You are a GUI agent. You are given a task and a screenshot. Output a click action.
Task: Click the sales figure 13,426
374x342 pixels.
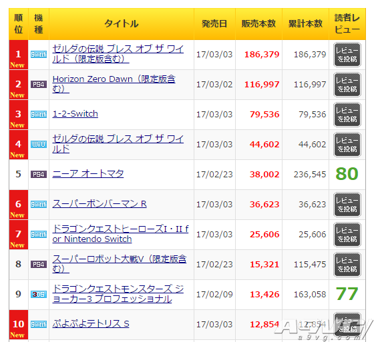click(x=264, y=295)
